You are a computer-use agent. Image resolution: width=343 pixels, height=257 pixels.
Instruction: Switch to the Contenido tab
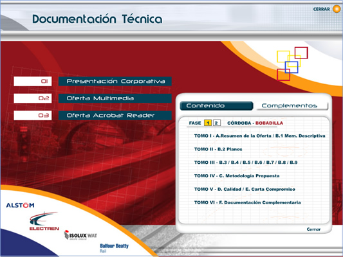(x=216, y=105)
